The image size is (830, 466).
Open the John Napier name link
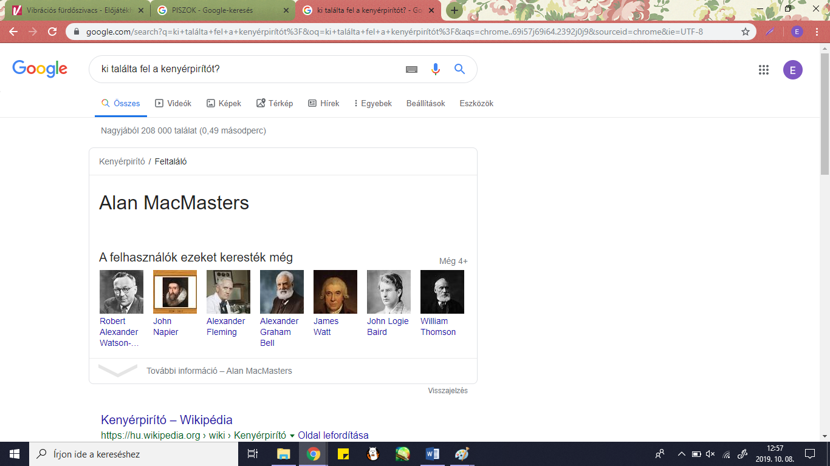coord(166,326)
